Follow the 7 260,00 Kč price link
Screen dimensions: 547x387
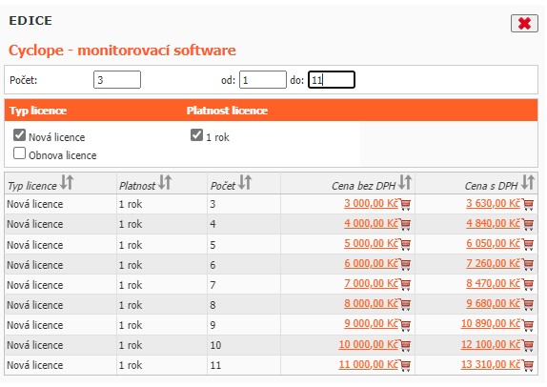[494, 263]
